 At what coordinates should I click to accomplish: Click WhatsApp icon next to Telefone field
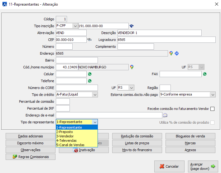[90, 81]
